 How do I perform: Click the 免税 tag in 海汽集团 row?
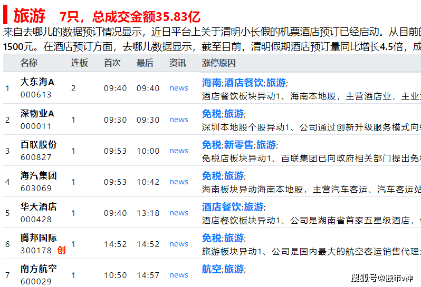click(x=212, y=176)
